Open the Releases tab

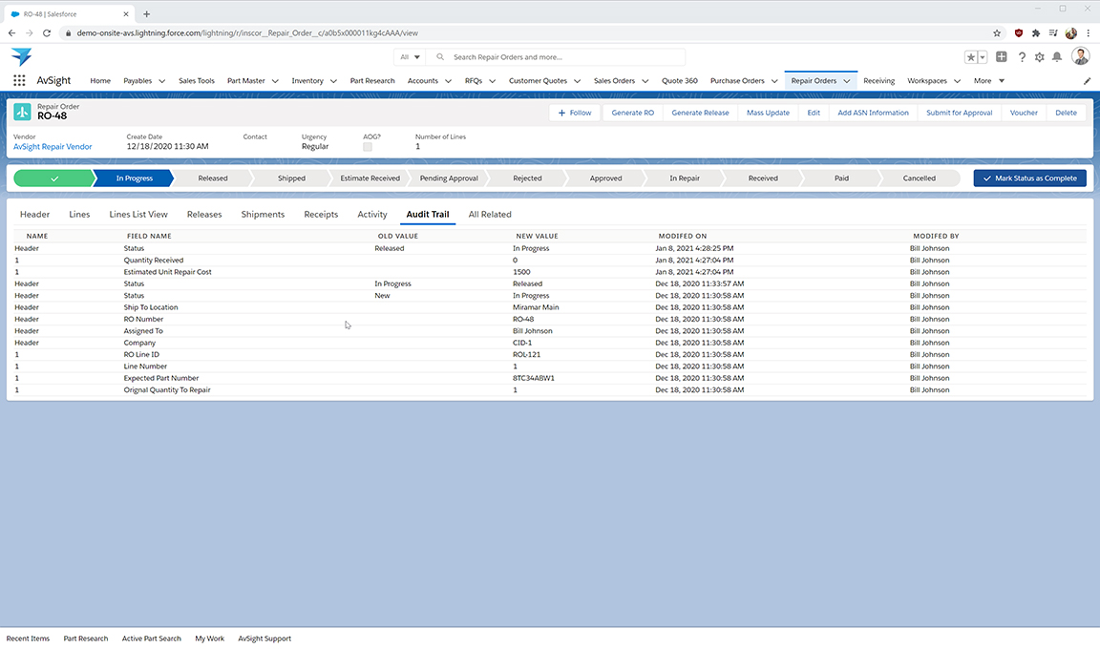pos(204,215)
